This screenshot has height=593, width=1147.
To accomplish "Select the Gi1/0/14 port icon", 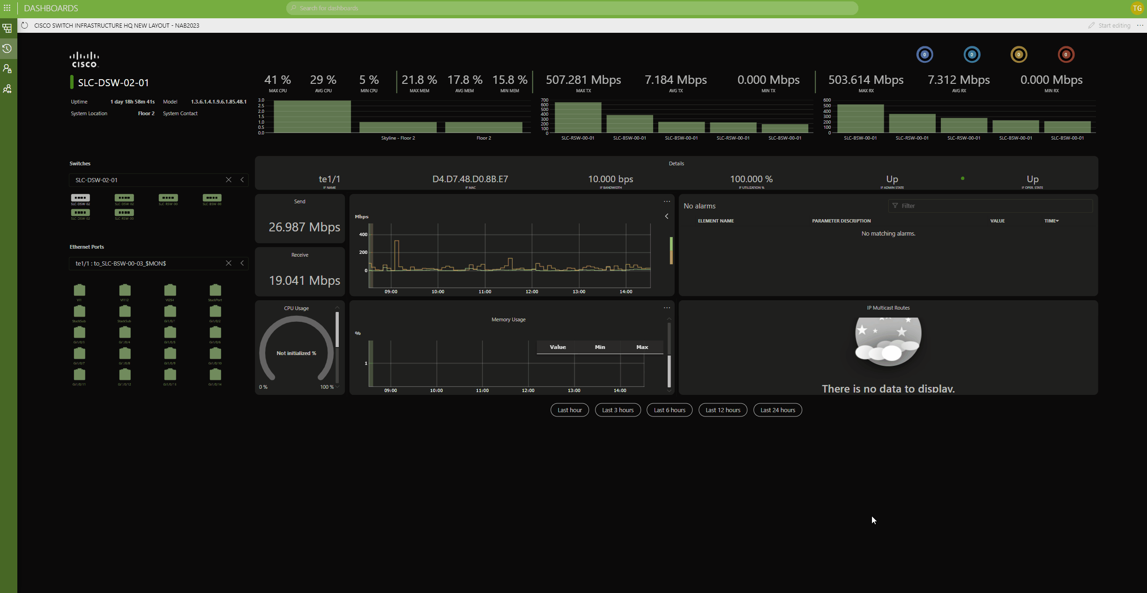I will 215,374.
